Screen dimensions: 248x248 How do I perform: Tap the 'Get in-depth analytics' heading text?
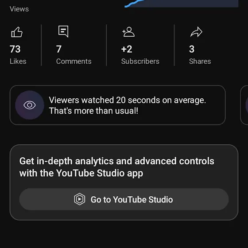(117, 167)
